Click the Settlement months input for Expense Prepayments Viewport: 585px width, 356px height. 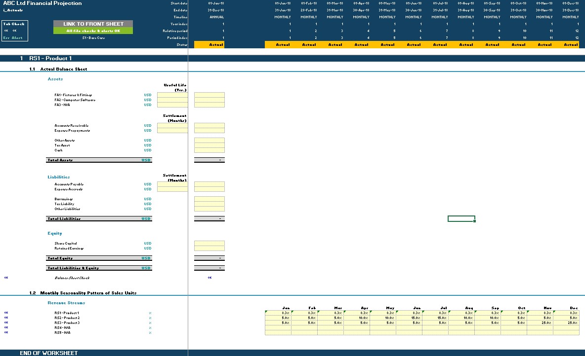pos(172,131)
